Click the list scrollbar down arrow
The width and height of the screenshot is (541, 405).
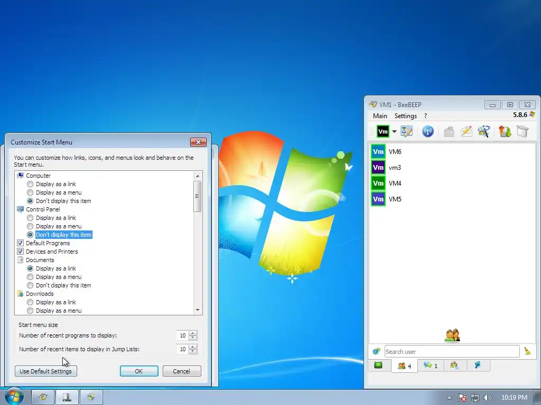pos(198,310)
